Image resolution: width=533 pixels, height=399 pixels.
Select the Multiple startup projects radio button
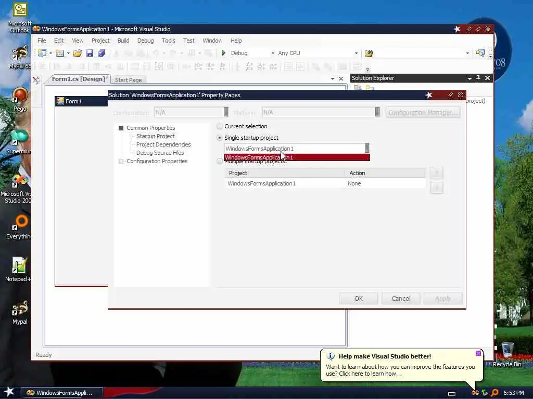tap(220, 162)
